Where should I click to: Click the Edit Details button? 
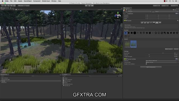(169, 49)
